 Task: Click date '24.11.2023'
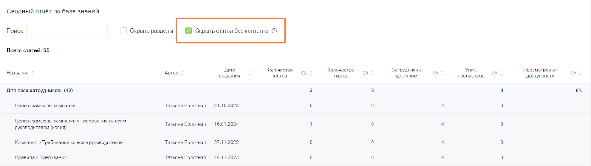(x=226, y=157)
